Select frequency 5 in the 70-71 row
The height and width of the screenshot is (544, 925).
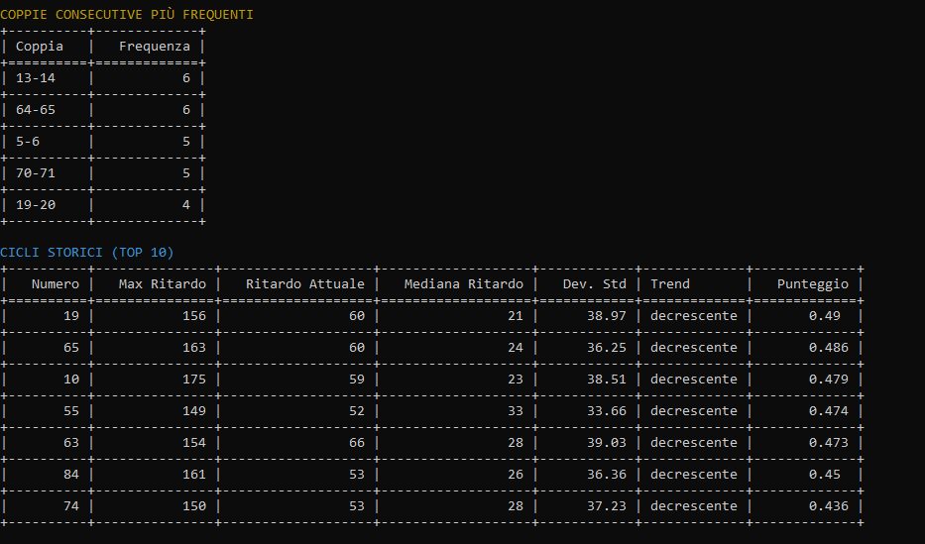coord(186,173)
